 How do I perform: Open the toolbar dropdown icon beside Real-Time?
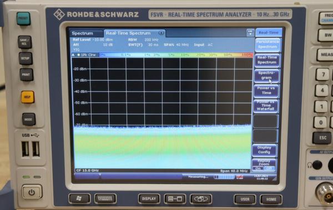[x=250, y=32]
